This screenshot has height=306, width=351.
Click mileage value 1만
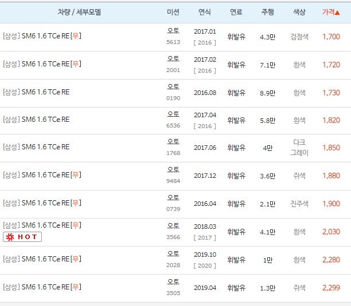tap(268, 260)
